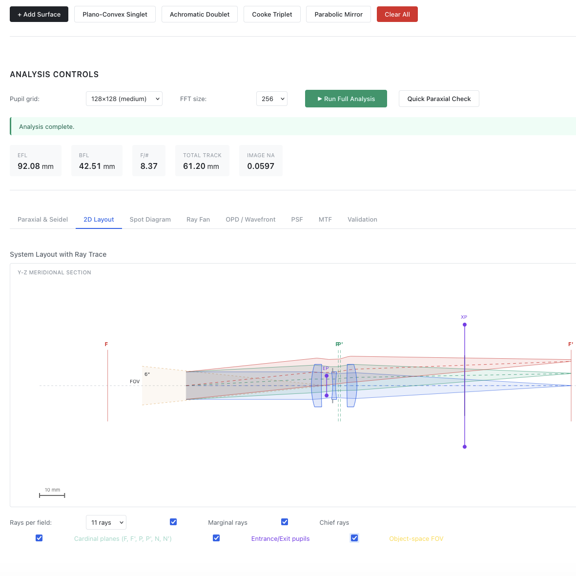Expand the Rays per field dropdown

click(x=106, y=522)
